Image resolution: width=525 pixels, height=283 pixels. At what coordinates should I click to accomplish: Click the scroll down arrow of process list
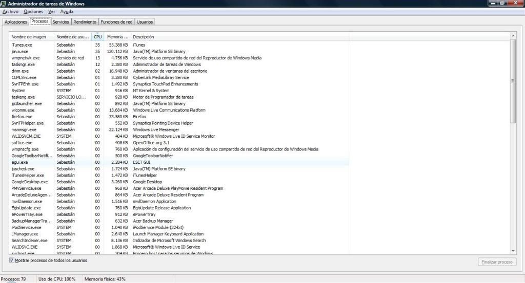coord(513,251)
